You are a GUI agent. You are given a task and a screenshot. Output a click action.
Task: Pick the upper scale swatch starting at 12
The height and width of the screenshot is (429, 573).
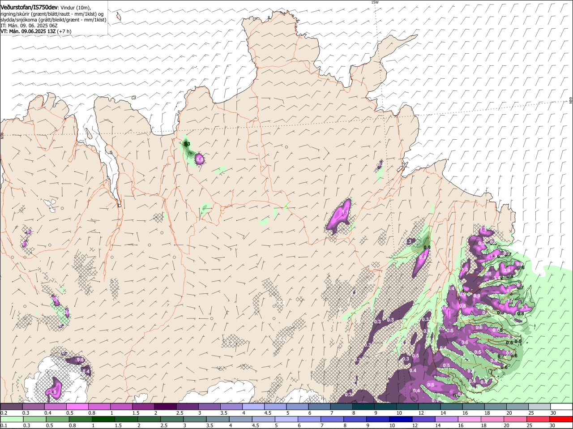tap(429, 407)
